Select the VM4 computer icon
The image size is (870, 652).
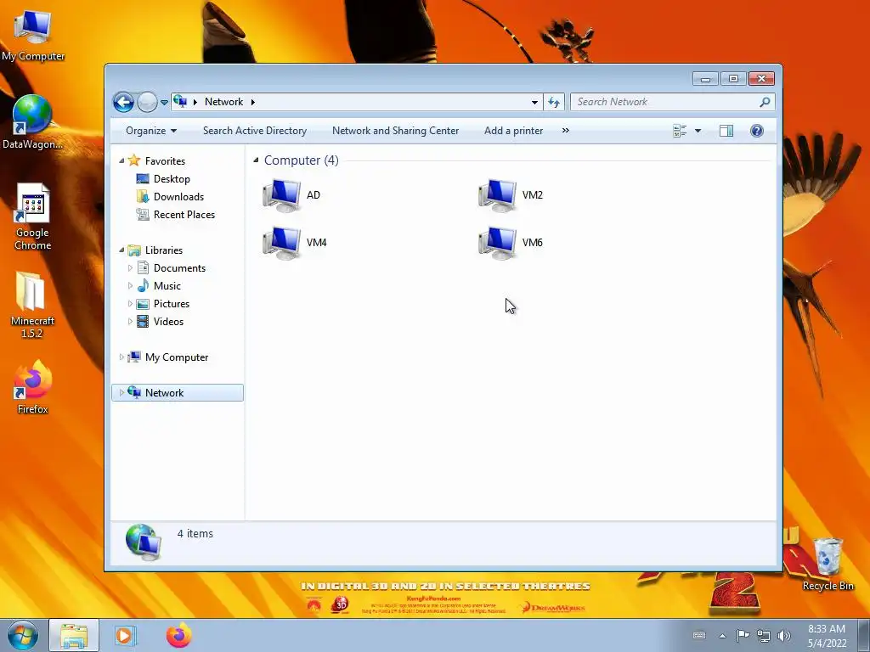click(282, 243)
